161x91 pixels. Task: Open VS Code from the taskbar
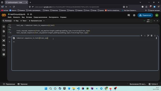tap(78, 88)
